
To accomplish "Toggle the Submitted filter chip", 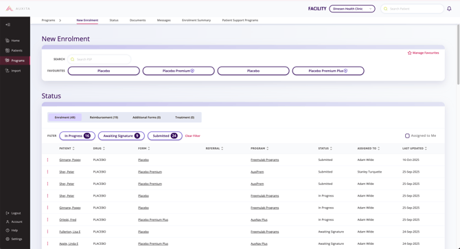I will click(165, 136).
